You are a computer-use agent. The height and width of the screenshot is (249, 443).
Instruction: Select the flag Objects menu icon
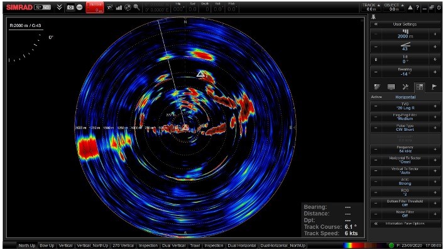[434, 87]
